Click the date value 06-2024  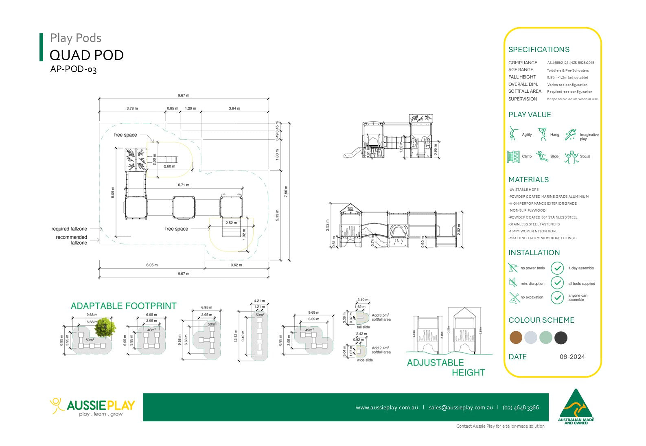point(572,357)
